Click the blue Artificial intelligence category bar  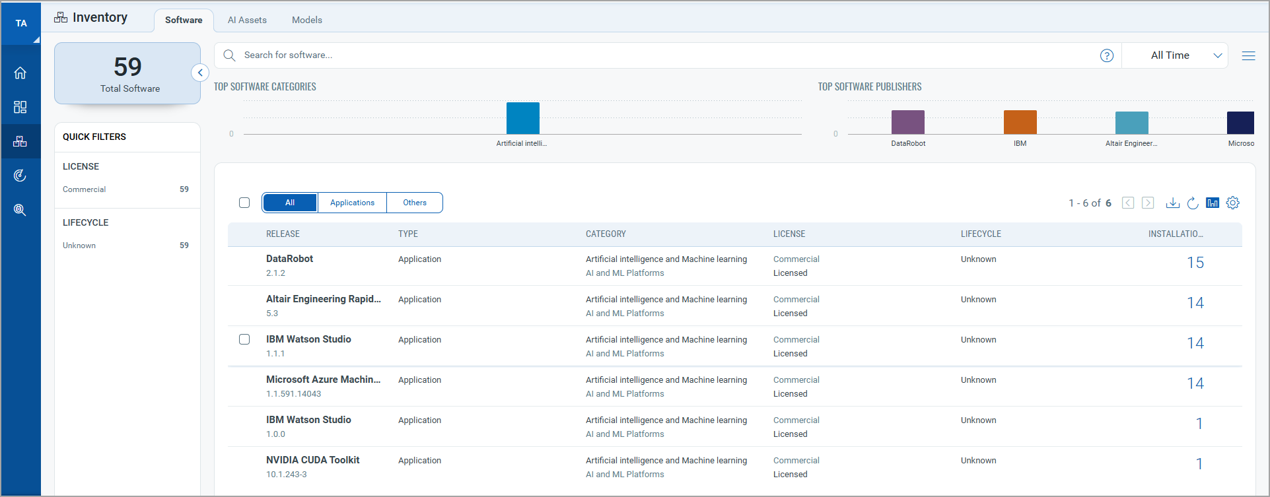[x=522, y=118]
